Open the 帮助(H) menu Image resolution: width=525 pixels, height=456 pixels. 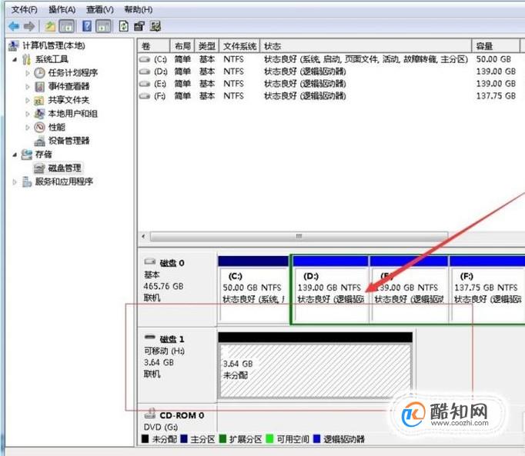139,9
